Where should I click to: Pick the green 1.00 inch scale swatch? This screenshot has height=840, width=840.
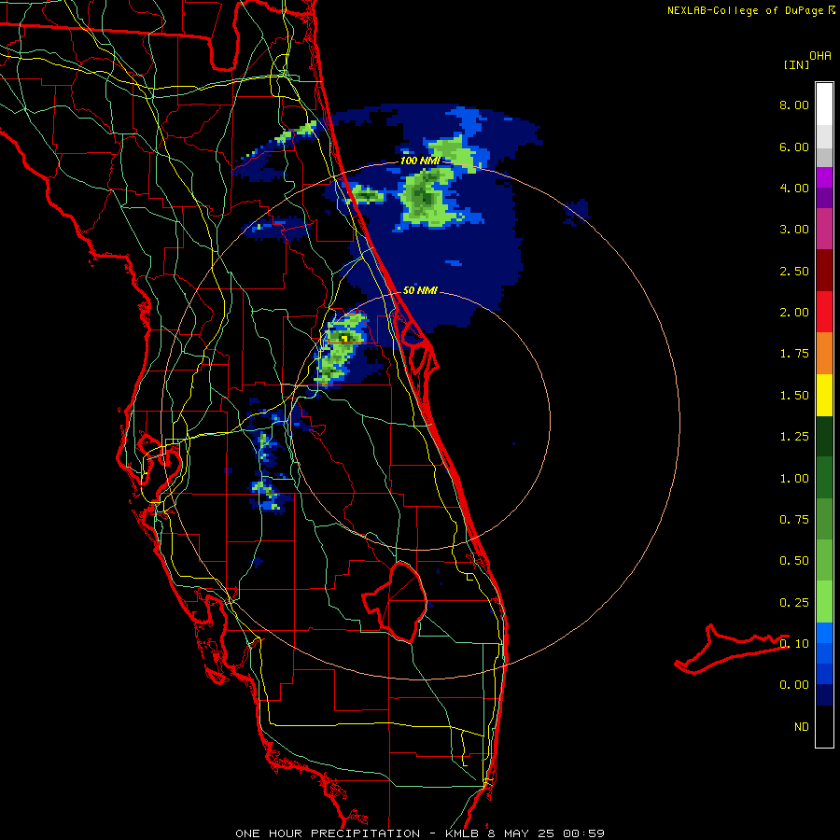(824, 478)
